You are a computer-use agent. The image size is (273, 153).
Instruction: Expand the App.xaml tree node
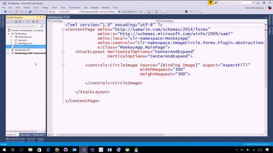(x=12, y=40)
